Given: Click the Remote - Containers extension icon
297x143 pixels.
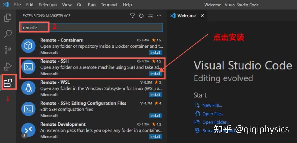Looking at the screenshot, I should point(28,46).
